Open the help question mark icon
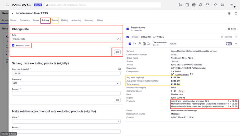240x137 pixels. 236,14
